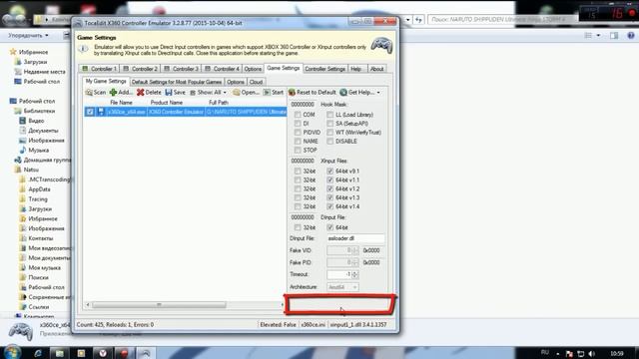
Task: Open the Help tab
Action: point(356,69)
